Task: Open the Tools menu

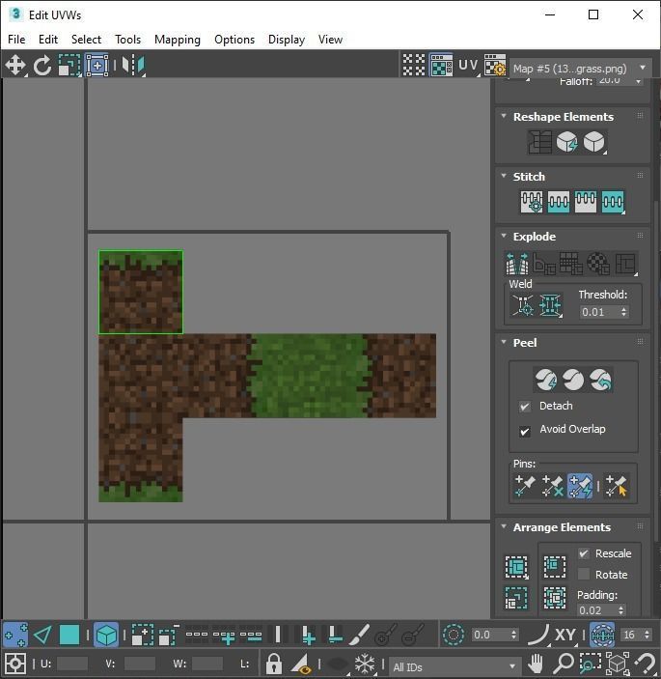Action: pos(127,40)
